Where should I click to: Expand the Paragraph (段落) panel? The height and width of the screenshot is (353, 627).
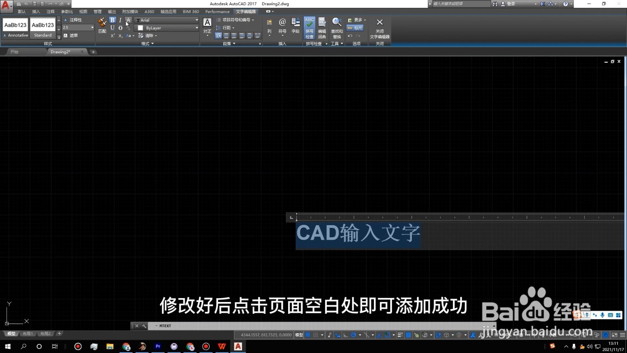click(229, 44)
